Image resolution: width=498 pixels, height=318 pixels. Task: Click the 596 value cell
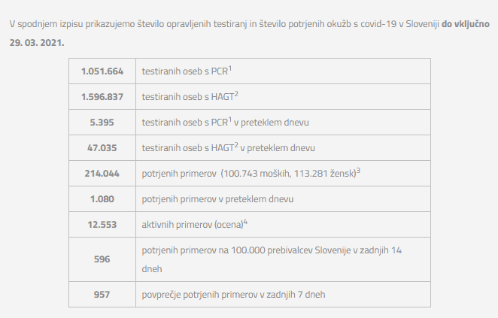102,259
